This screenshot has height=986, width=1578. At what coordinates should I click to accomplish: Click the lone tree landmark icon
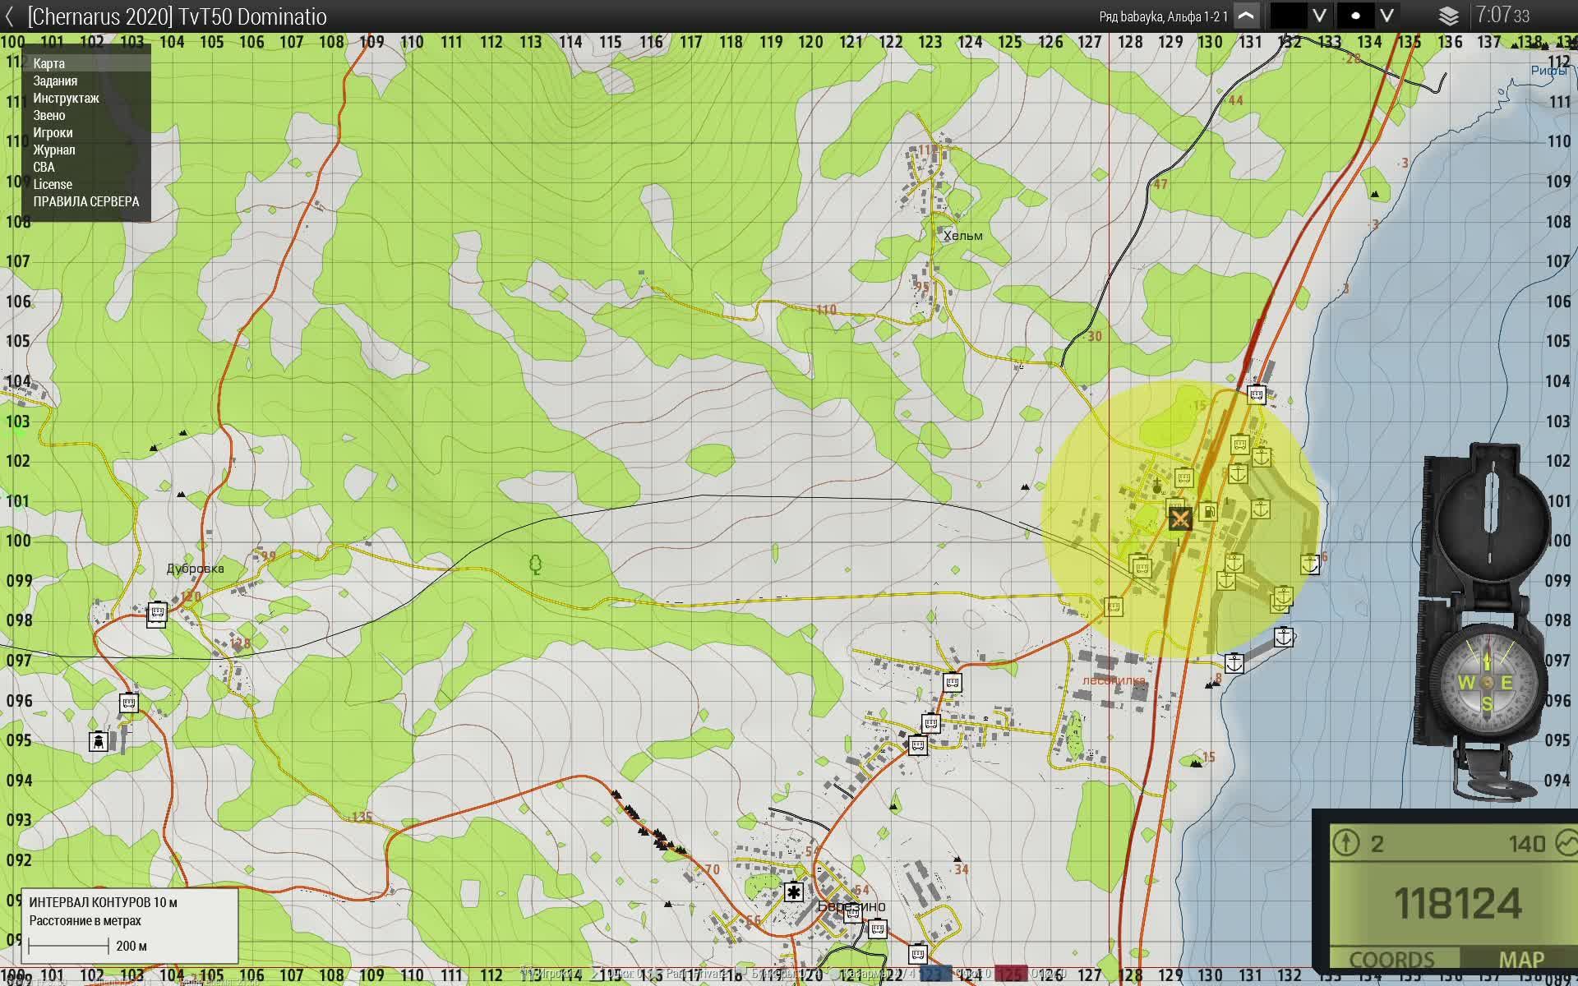pyautogui.click(x=535, y=564)
